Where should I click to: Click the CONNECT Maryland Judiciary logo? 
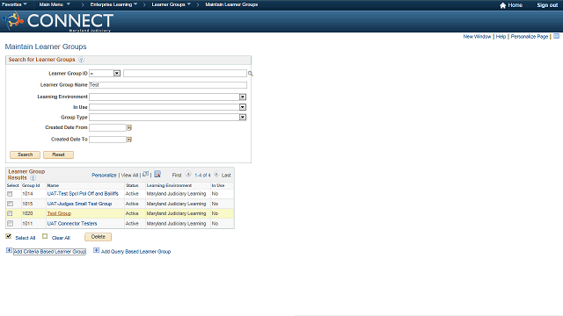click(x=58, y=21)
